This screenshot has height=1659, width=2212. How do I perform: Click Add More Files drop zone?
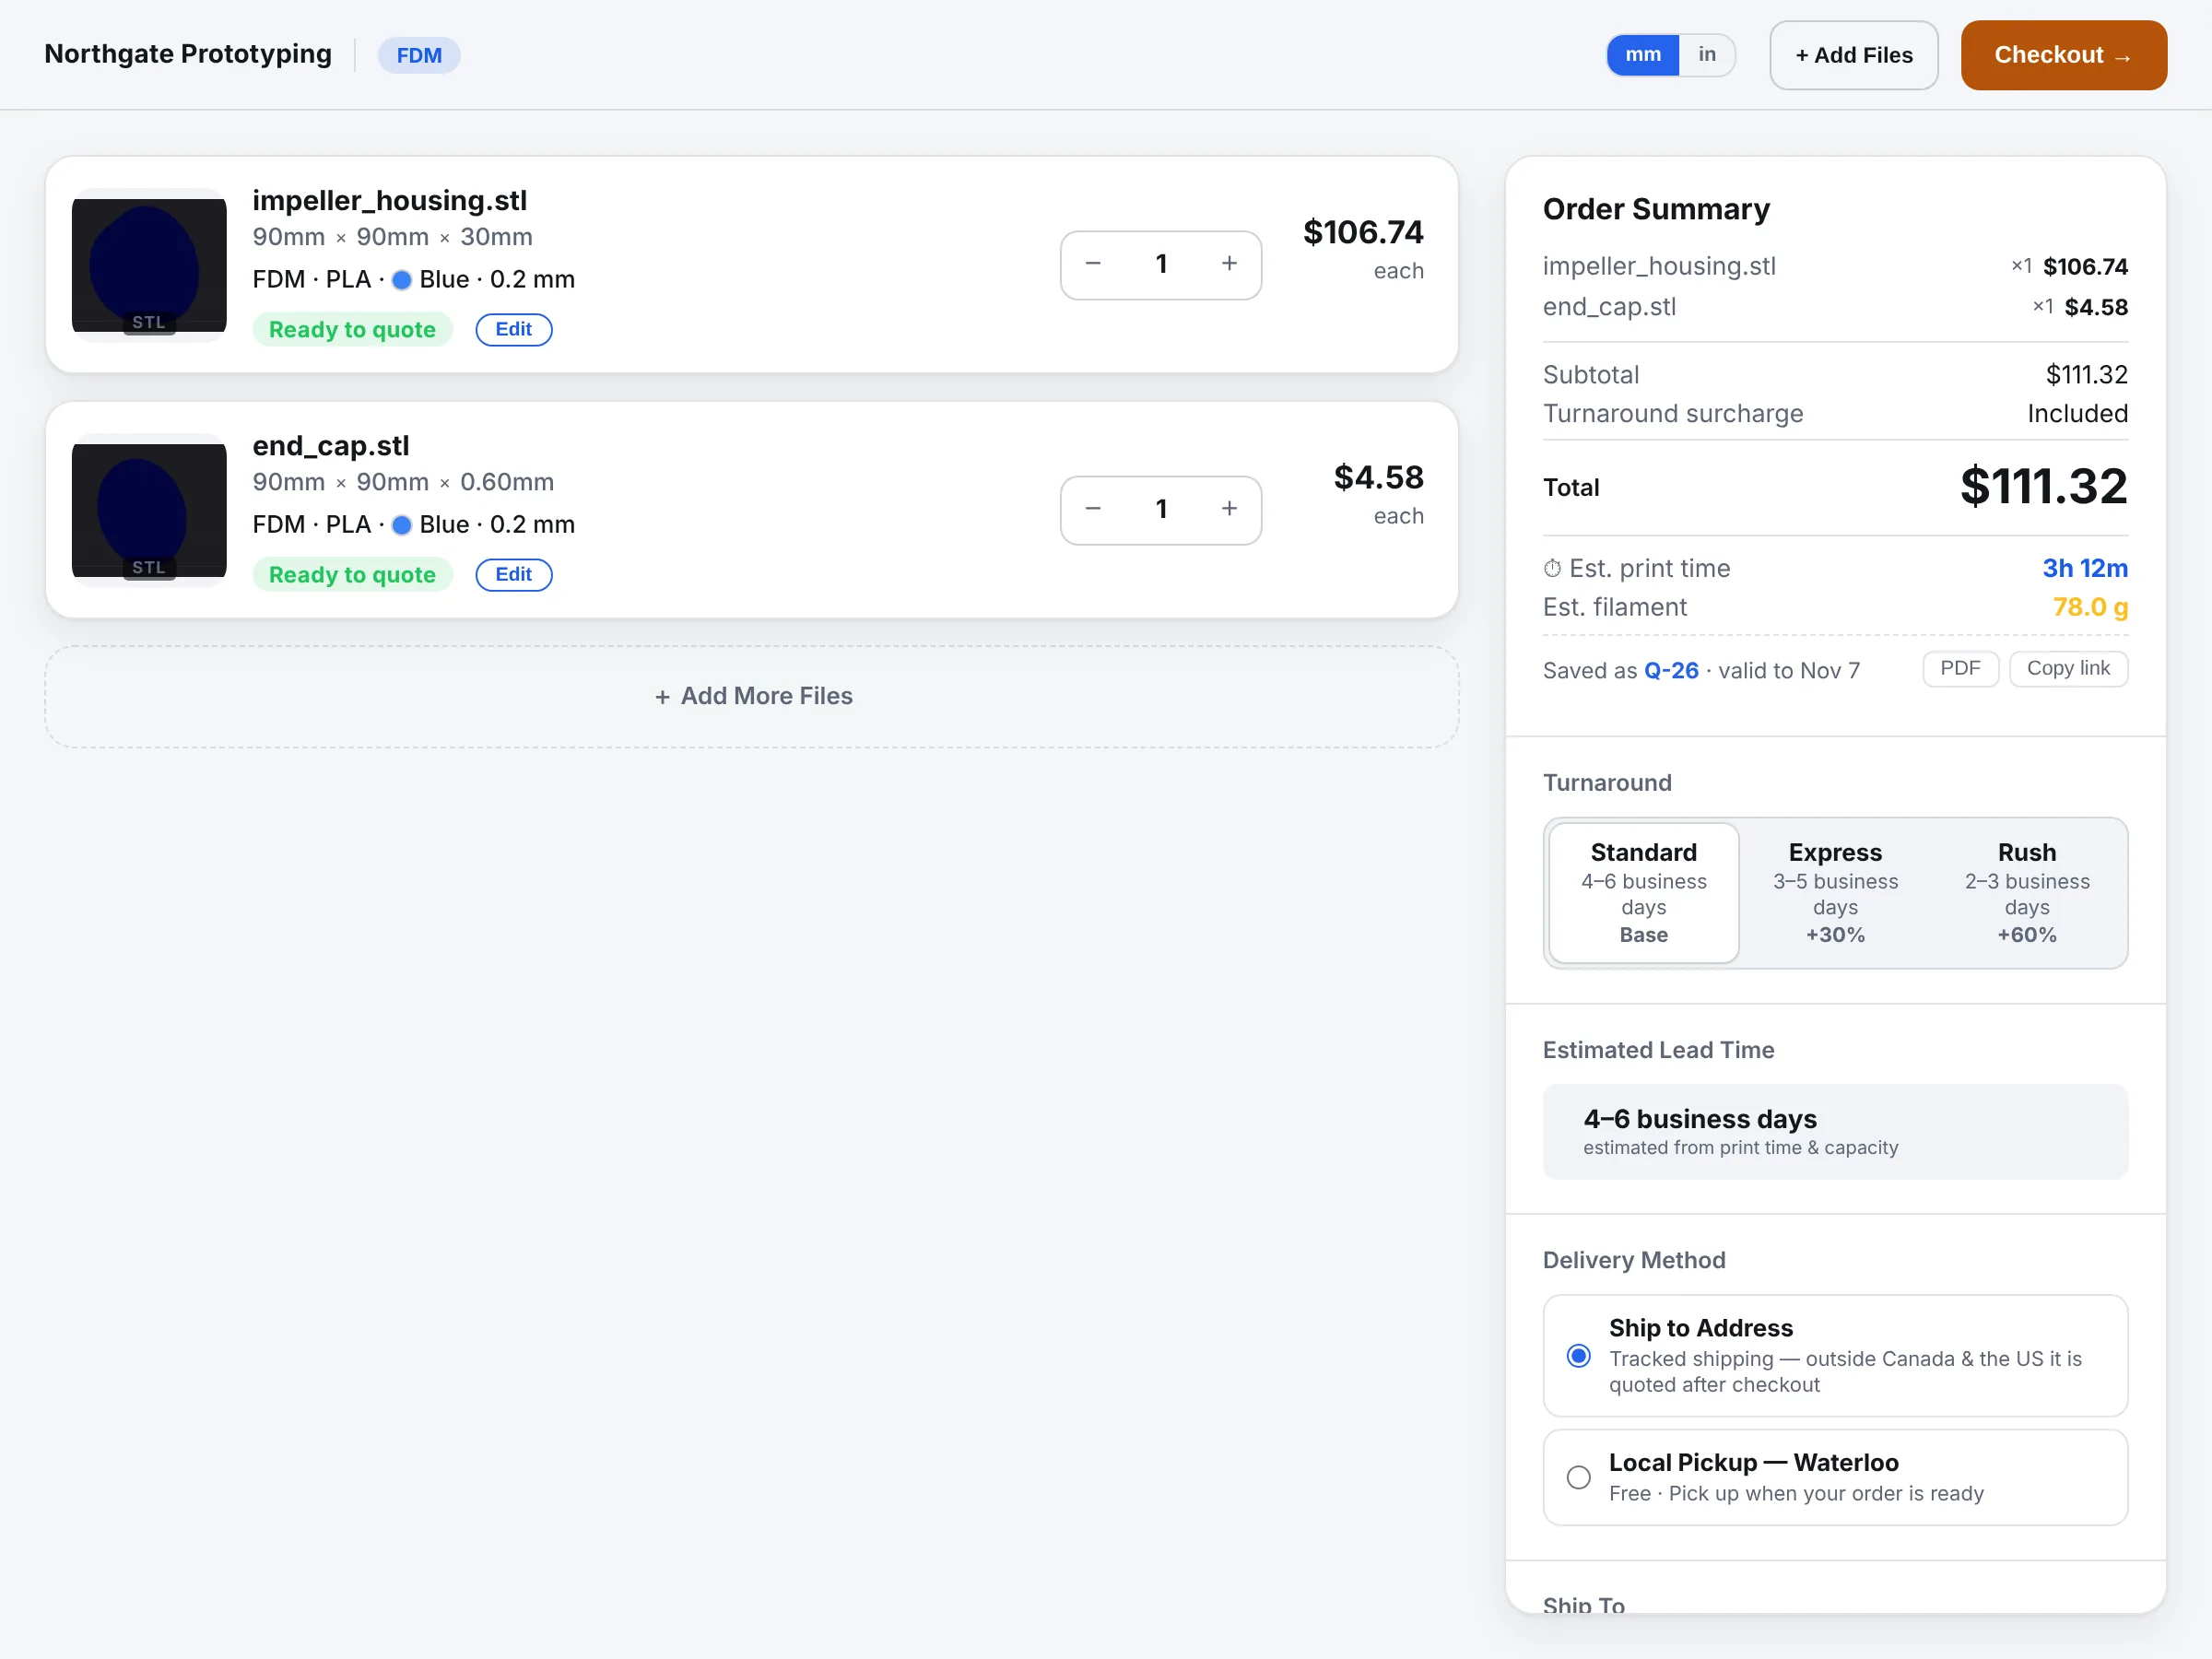[752, 696]
